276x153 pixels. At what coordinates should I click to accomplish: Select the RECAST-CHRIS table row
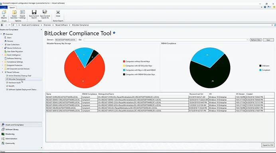[155, 97]
